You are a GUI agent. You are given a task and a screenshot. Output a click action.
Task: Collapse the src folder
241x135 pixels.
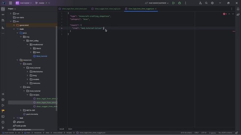tap(11, 21)
